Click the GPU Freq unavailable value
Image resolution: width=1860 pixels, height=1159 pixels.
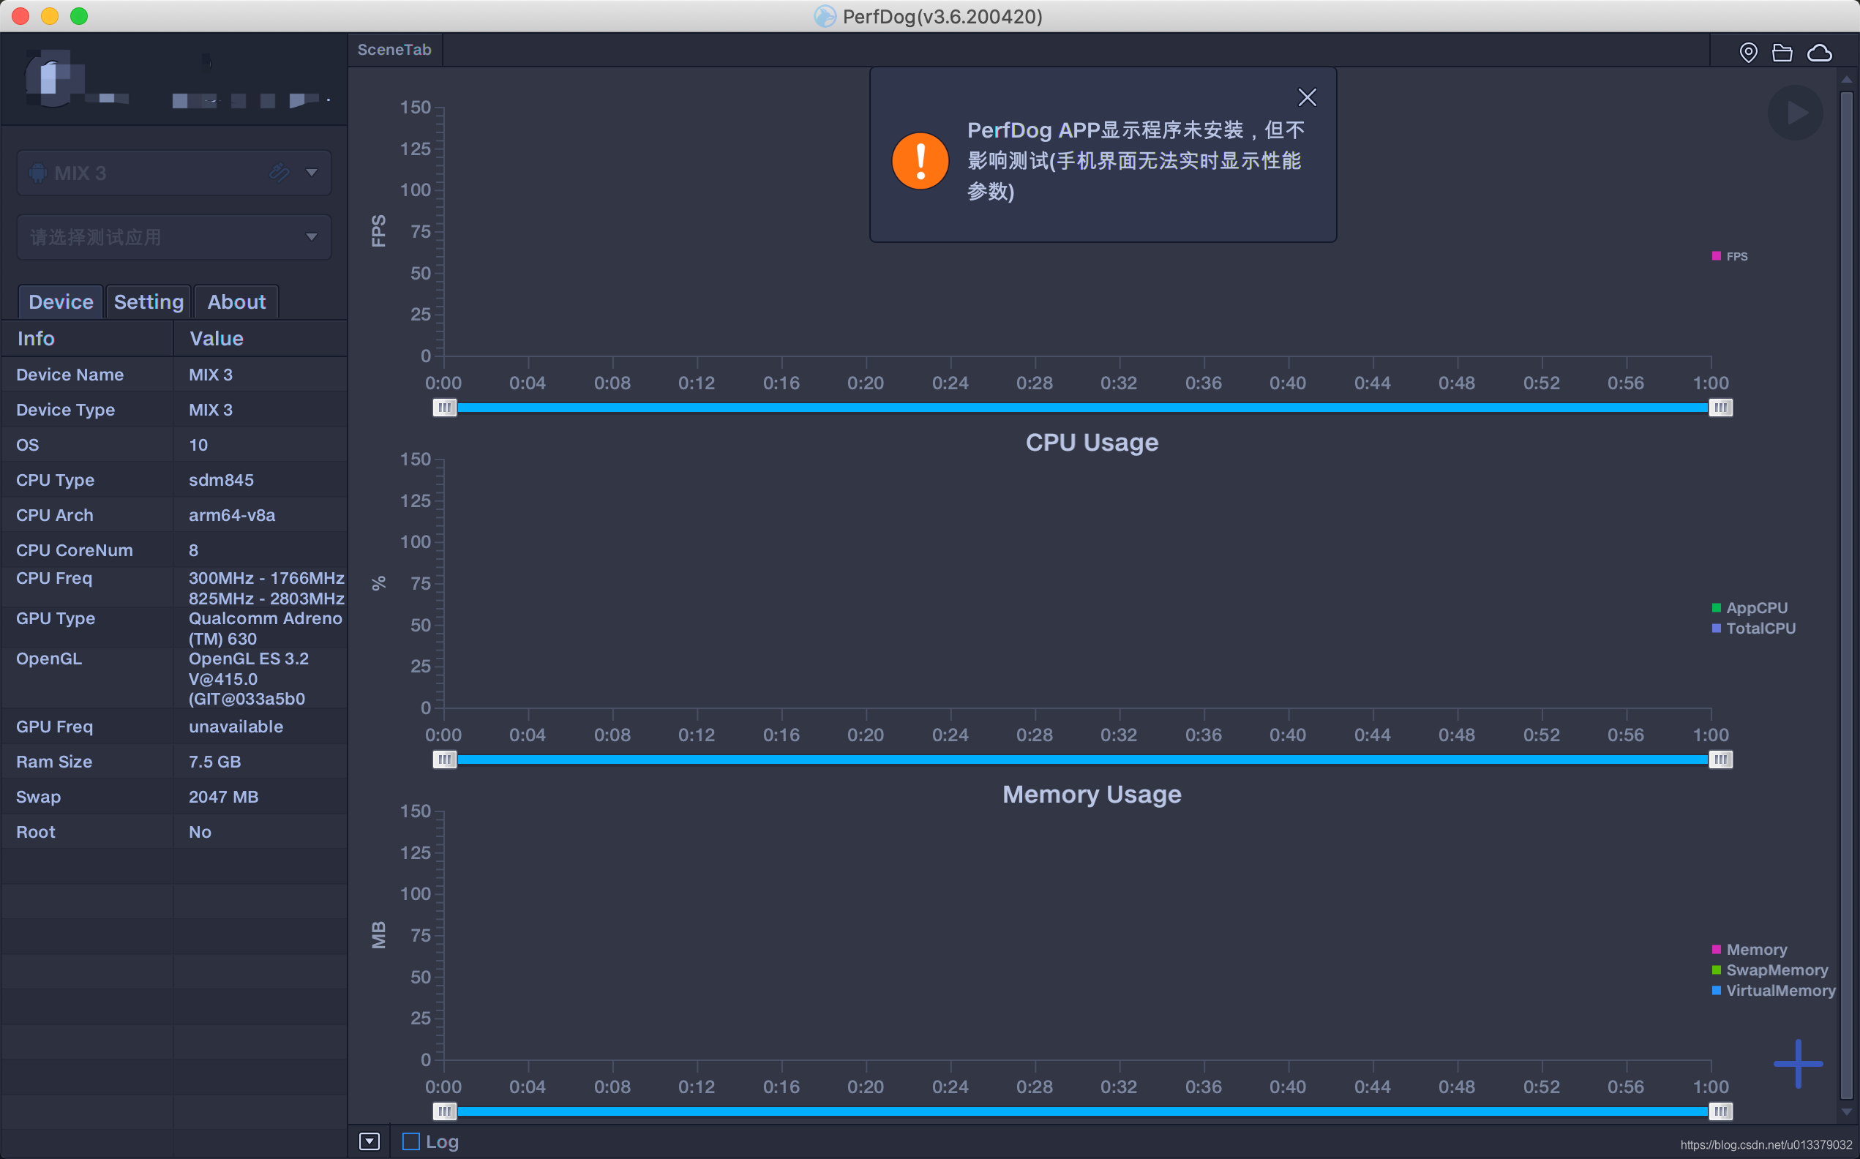pyautogui.click(x=236, y=727)
